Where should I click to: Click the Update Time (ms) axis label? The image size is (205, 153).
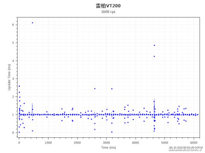[x=9, y=77]
